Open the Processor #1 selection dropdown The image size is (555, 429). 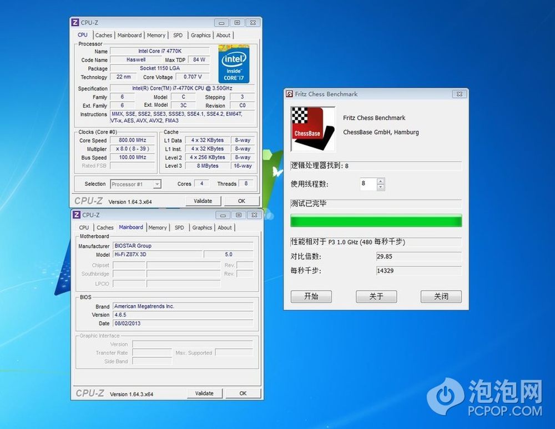[157, 184]
